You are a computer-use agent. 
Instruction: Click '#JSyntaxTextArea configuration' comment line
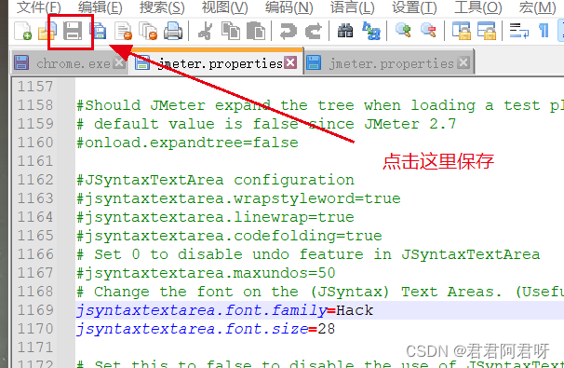point(215,180)
